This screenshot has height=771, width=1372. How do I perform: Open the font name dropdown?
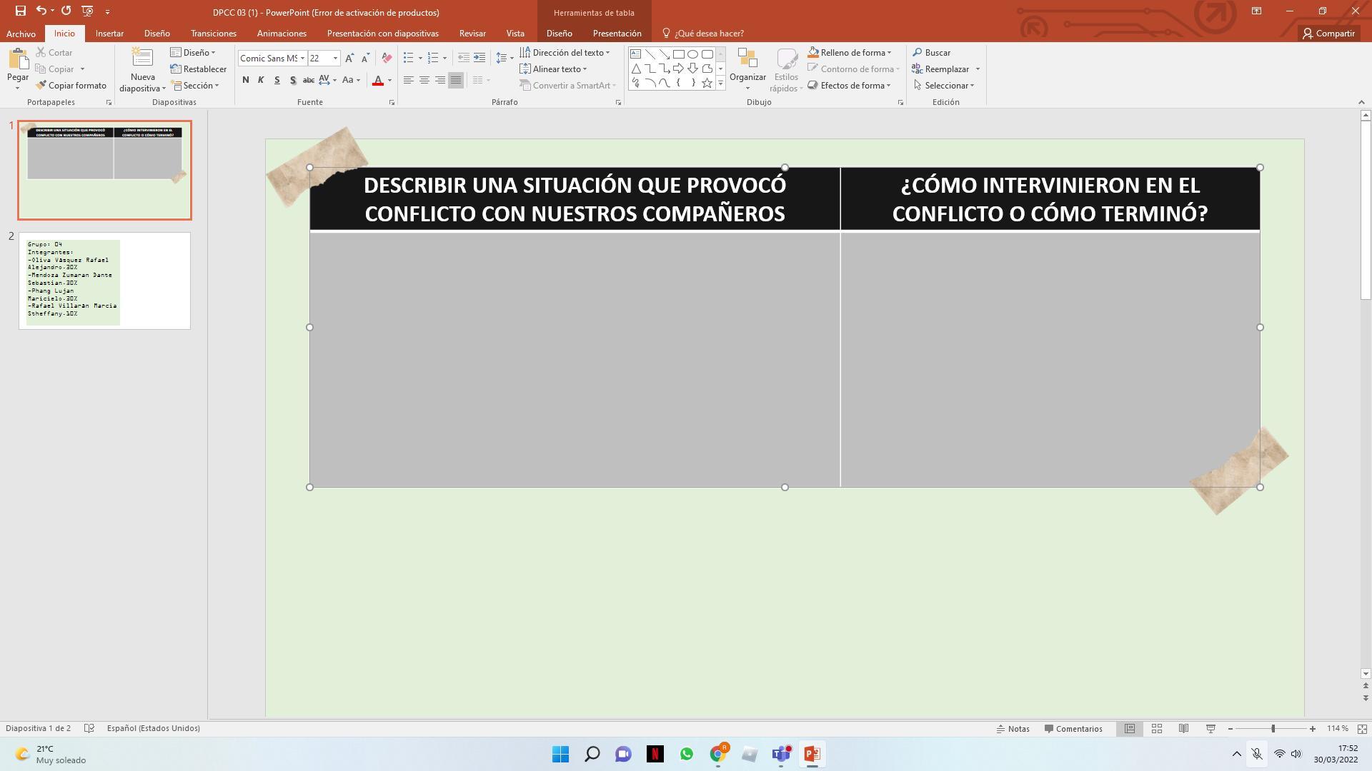click(302, 59)
